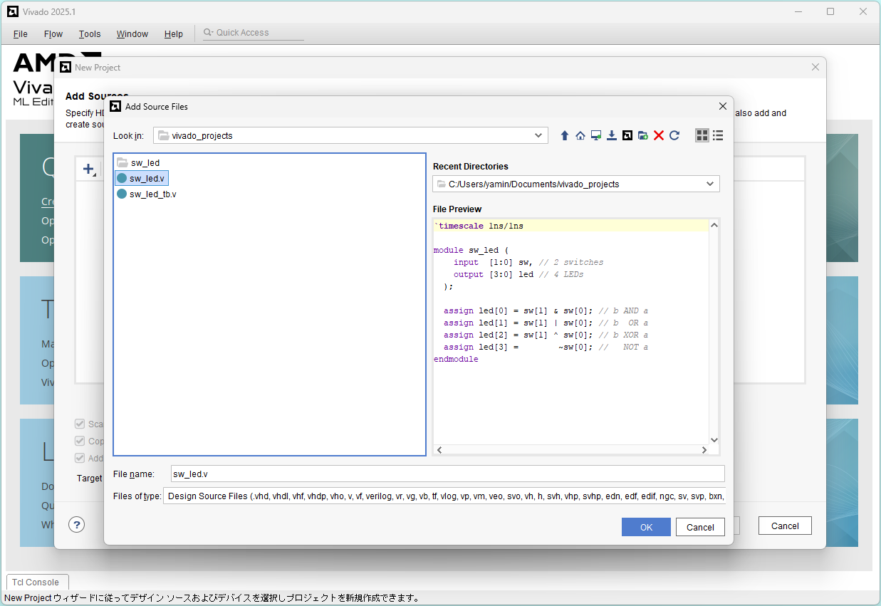Click the desktop directory icon
Screen dimensions: 881x606
pos(596,135)
